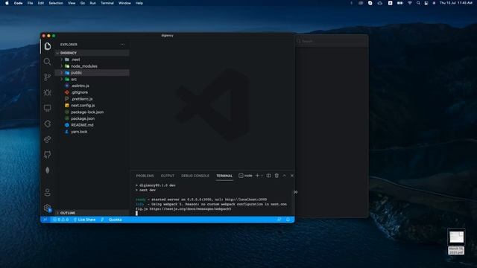Open .eslintrc.js file
Viewport: 477px width, 268px height.
tap(92, 86)
